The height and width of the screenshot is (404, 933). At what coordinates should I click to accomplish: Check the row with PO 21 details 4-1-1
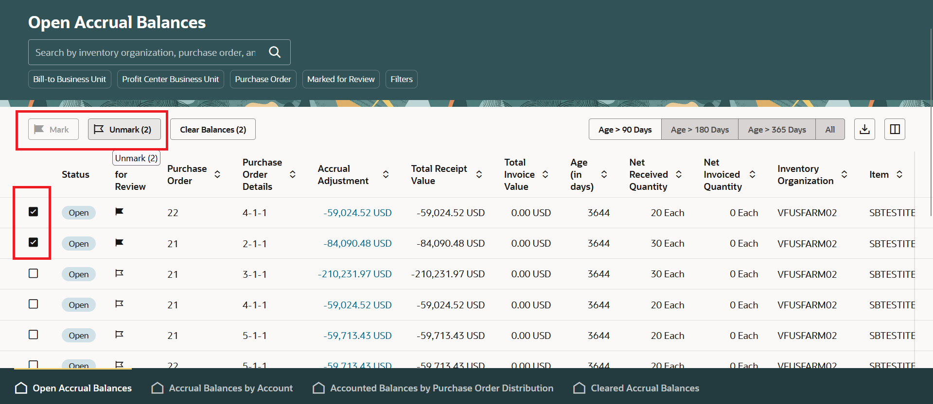[x=33, y=304]
